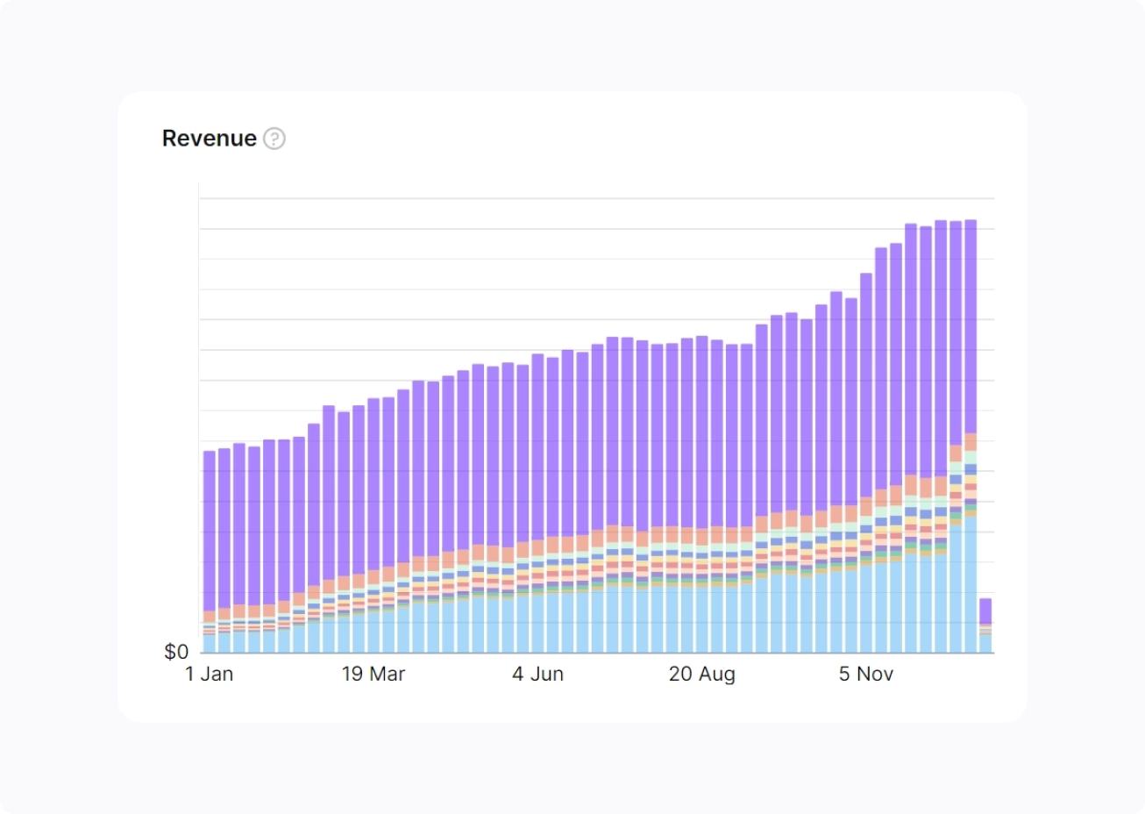Select the light blue segment above "20 Aug"
1145x814 pixels.
[702, 620]
